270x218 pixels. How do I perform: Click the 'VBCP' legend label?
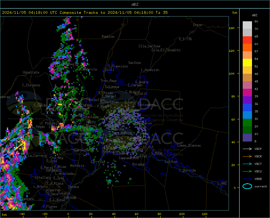[x=258, y=149]
